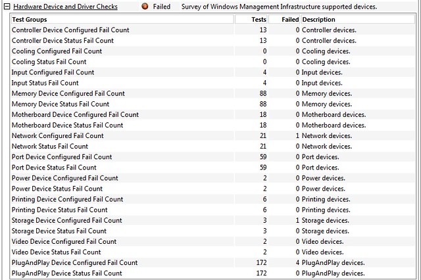
Task: Select Cooling Status Fail Count row
Action: (x=213, y=62)
